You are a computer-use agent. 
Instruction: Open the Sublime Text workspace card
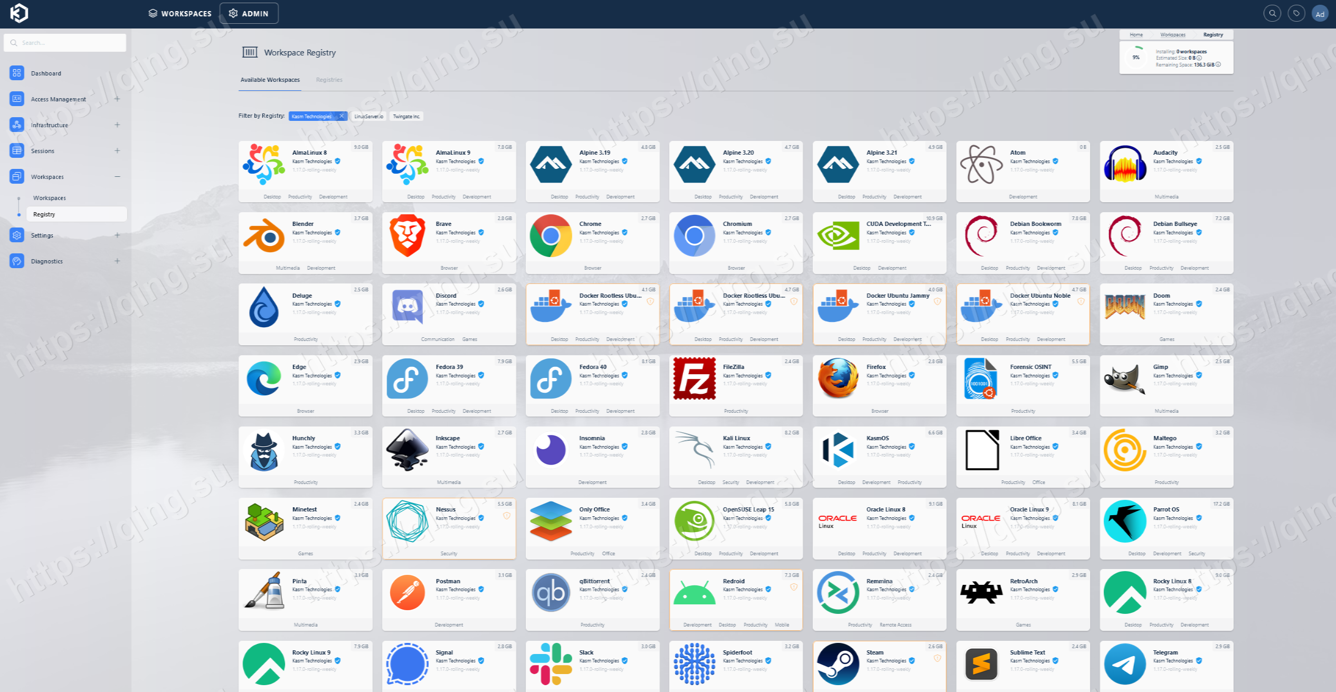pos(1023,666)
